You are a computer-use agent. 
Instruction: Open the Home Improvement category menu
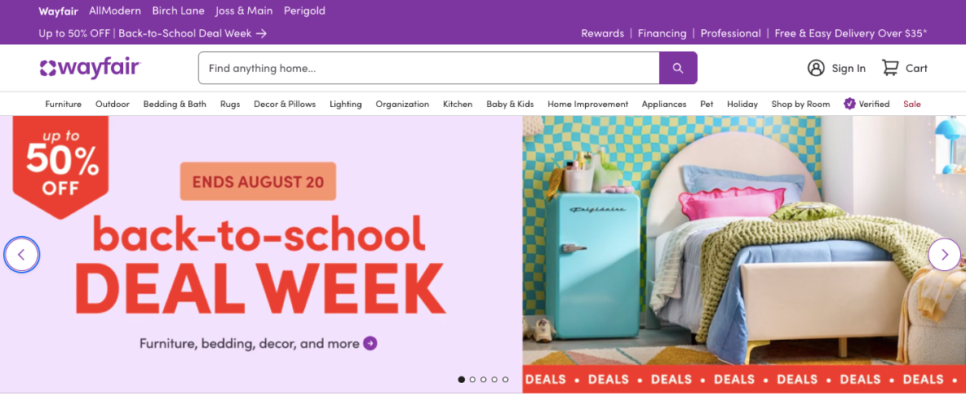click(587, 105)
